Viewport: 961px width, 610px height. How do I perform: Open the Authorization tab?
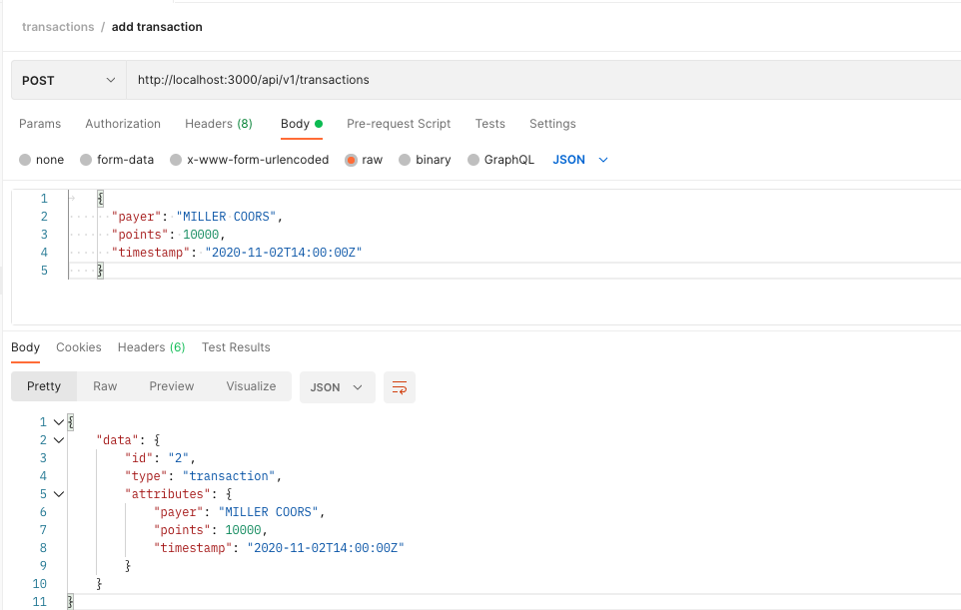click(x=123, y=124)
